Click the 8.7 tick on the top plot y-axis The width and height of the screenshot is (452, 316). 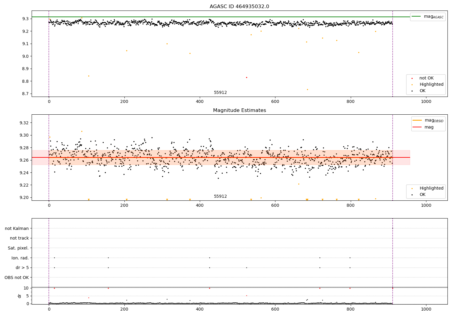[x=26, y=94]
